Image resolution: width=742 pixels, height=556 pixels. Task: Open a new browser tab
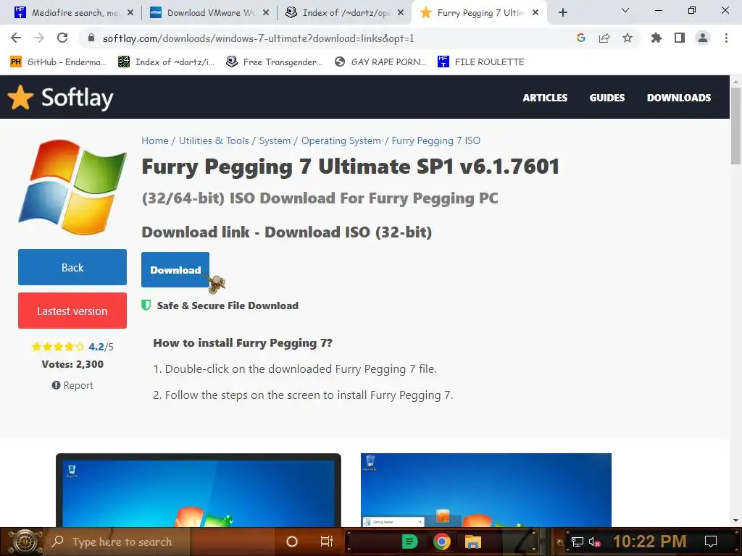coord(562,13)
